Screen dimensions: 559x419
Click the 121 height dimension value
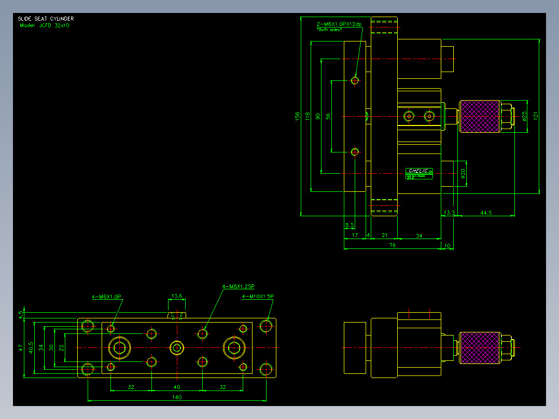click(x=536, y=116)
